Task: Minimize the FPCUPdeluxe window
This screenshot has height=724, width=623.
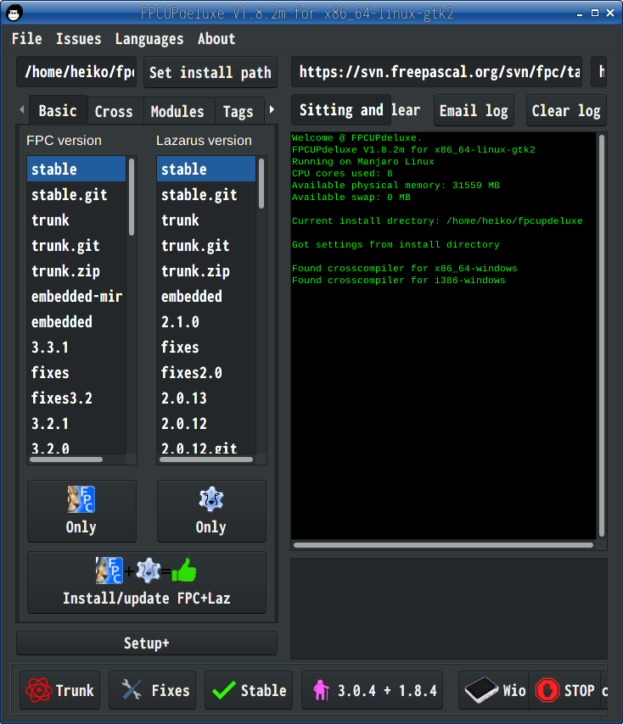Action: (580, 14)
